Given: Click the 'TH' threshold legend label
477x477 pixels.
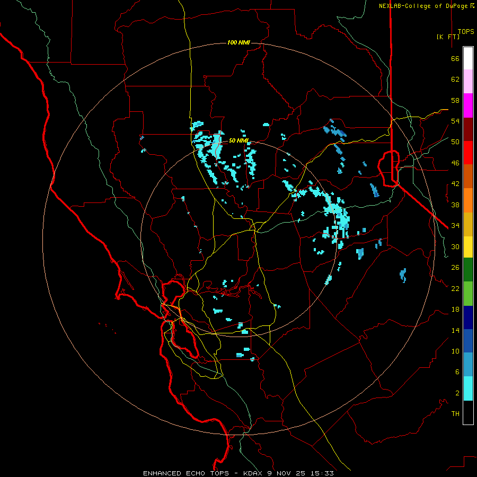Looking at the screenshot, I should coord(455,414).
